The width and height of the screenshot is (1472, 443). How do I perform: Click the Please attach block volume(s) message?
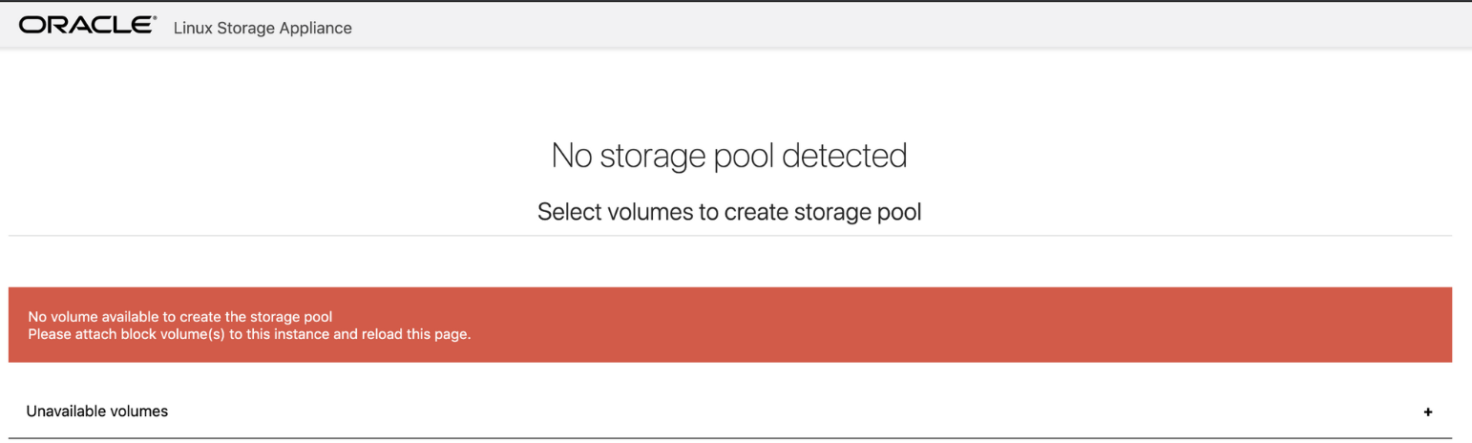point(250,335)
